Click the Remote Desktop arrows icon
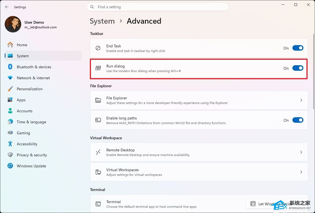 click(98, 152)
